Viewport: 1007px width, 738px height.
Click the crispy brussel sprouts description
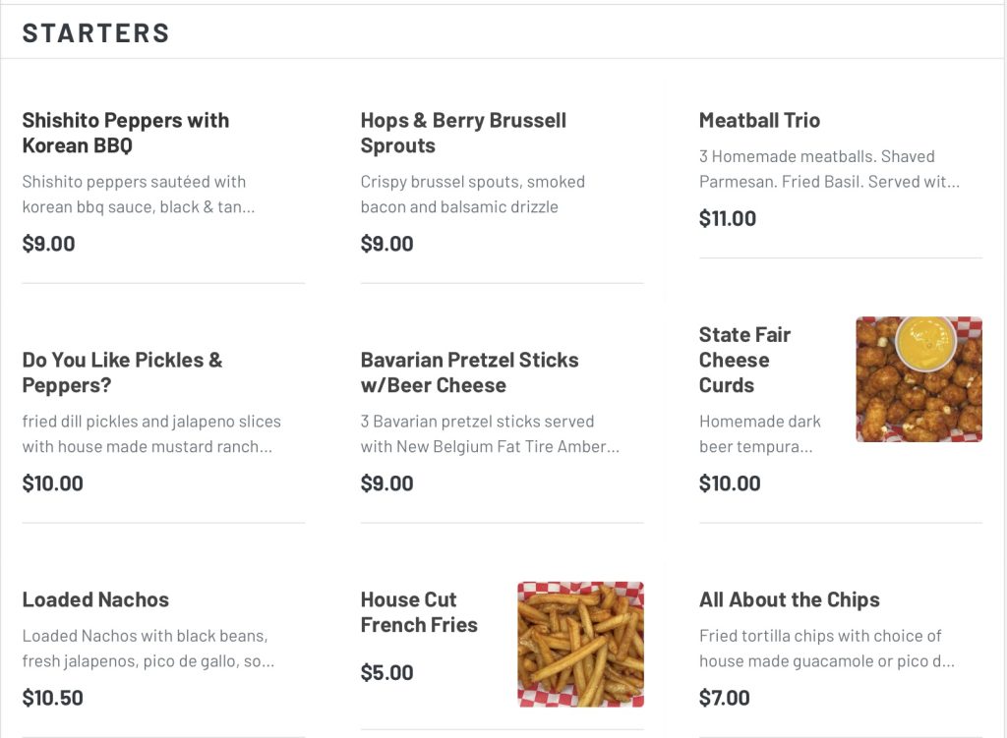pos(472,195)
